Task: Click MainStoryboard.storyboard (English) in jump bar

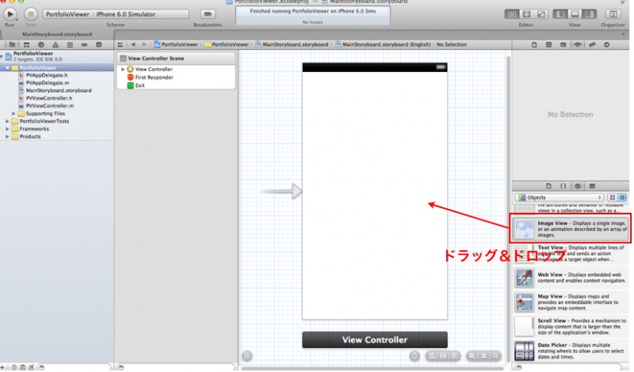Action: (x=383, y=45)
